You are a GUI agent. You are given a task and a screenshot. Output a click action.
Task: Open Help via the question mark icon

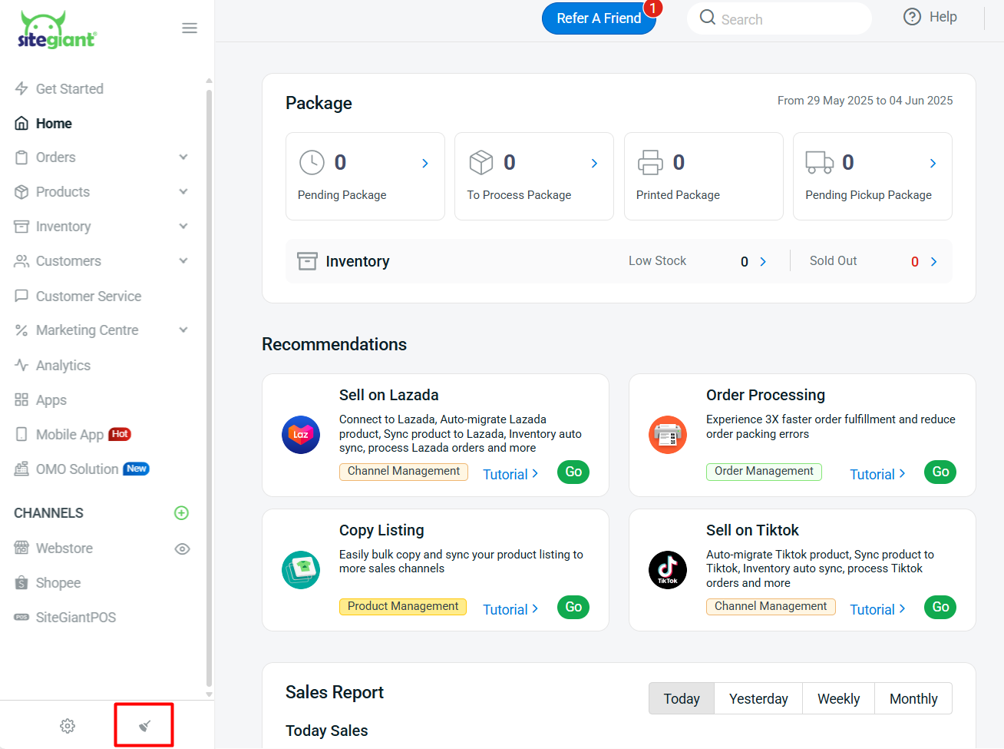point(912,16)
